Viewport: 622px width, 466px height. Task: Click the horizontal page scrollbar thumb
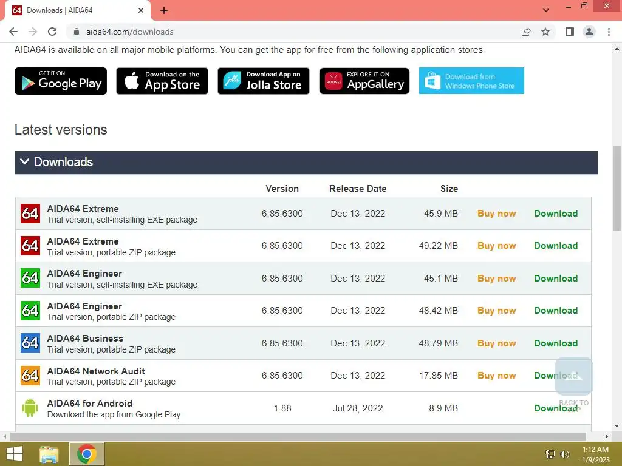tap(298, 436)
